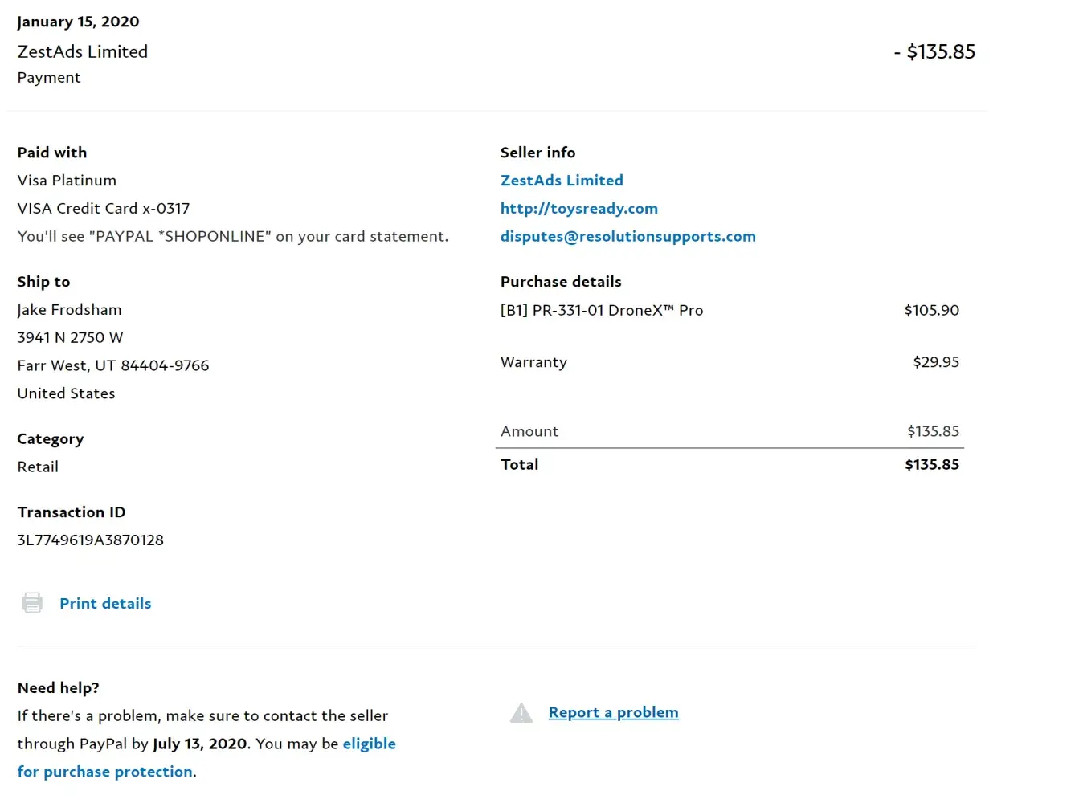Image resolution: width=1079 pixels, height=803 pixels.
Task: Follow the eligible for purchase protection link
Action: 104,772
